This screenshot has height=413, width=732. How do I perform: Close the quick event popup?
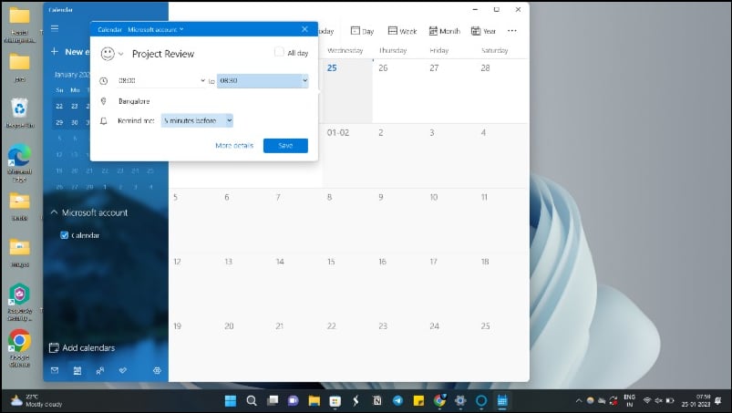click(x=304, y=29)
